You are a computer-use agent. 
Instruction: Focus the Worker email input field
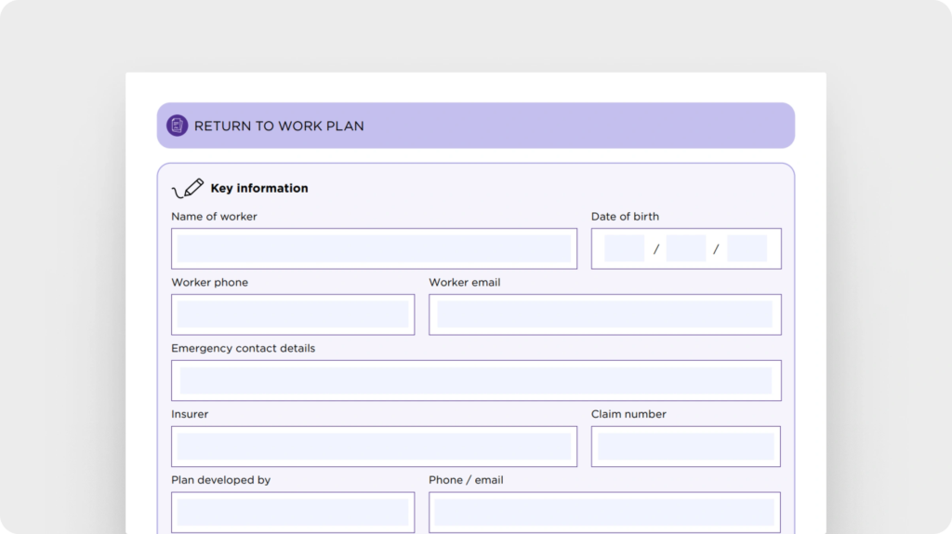[604, 314]
